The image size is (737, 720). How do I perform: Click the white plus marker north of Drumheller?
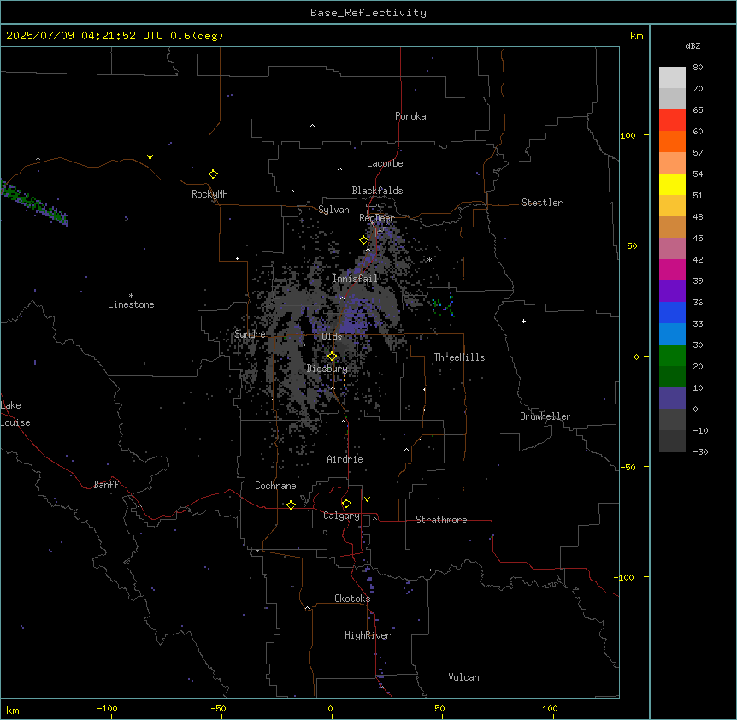523,321
